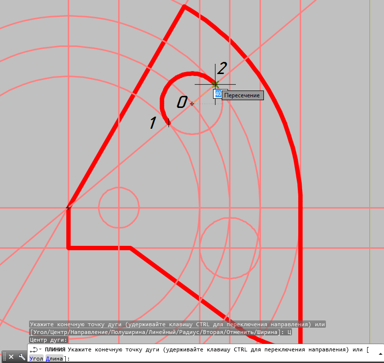Click the history line 'Центр дуги:'

click(48, 340)
